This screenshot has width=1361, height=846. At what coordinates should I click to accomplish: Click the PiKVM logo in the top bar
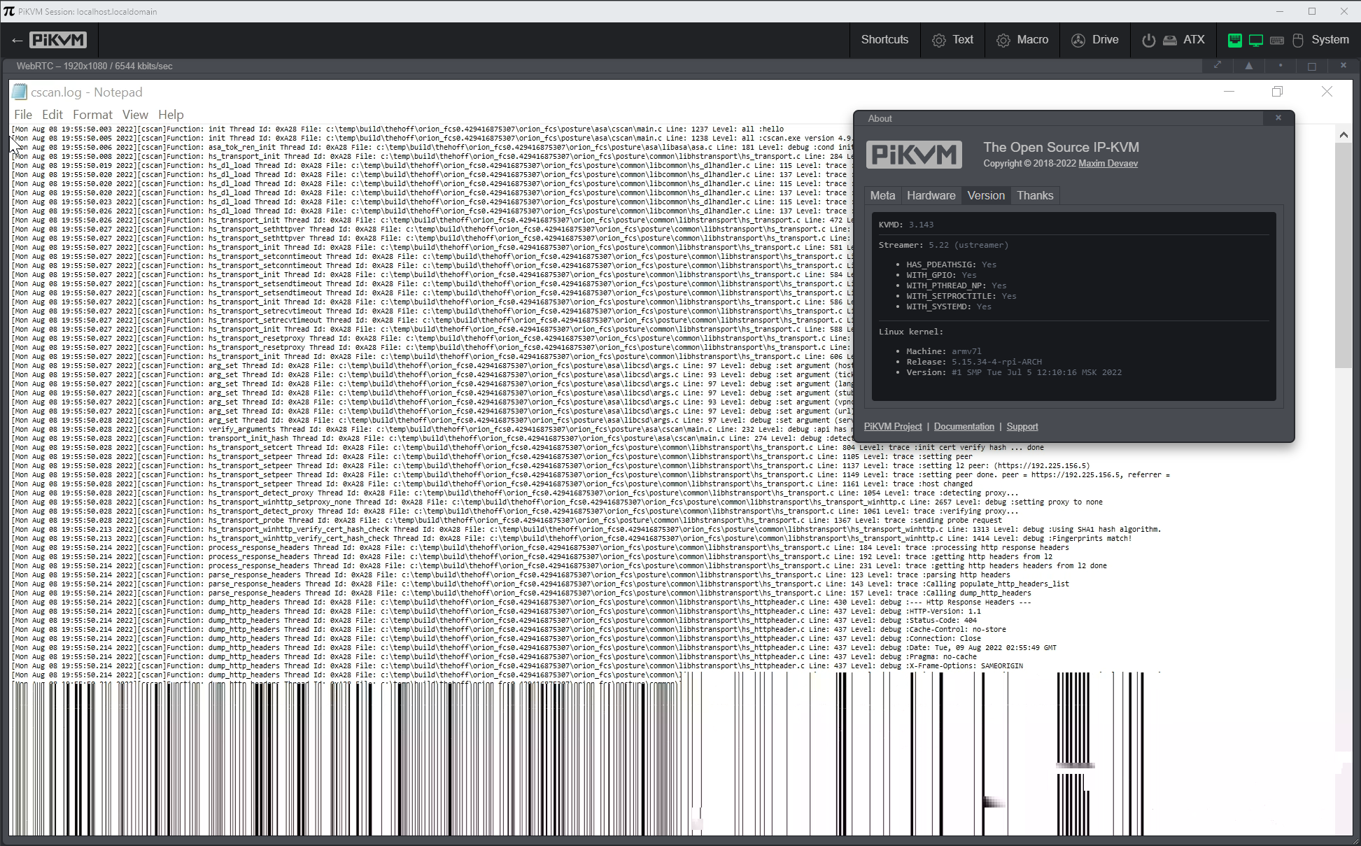tap(57, 40)
